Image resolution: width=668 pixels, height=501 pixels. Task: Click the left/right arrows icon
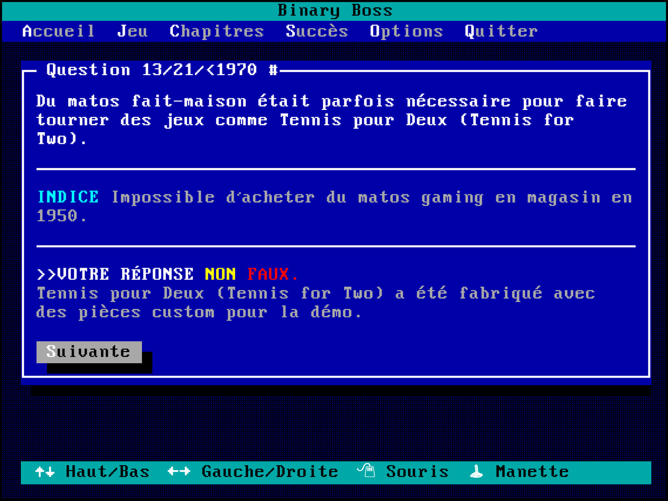[x=179, y=472]
